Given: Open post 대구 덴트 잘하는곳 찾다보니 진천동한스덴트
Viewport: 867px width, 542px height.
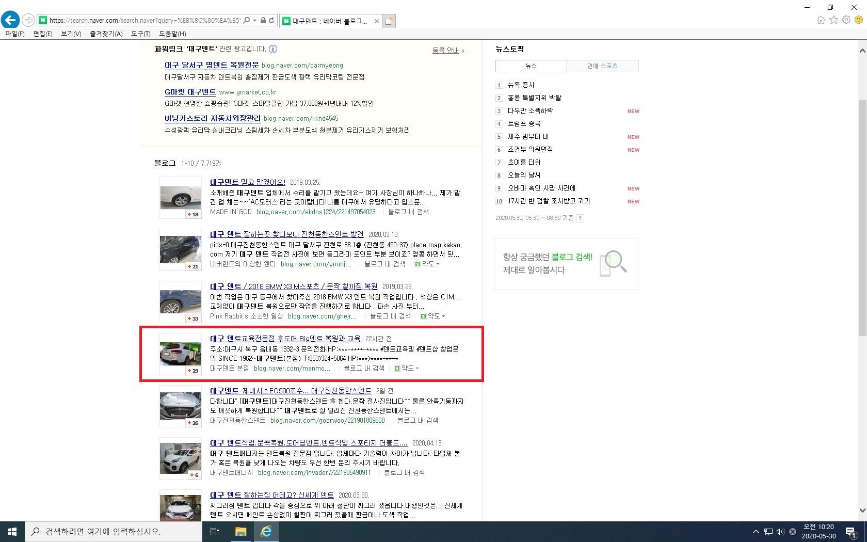Looking at the screenshot, I should point(286,234).
